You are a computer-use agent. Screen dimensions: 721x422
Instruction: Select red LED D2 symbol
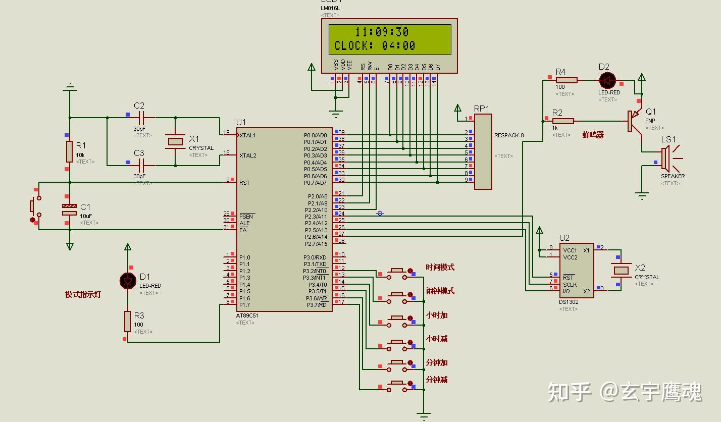(x=607, y=80)
